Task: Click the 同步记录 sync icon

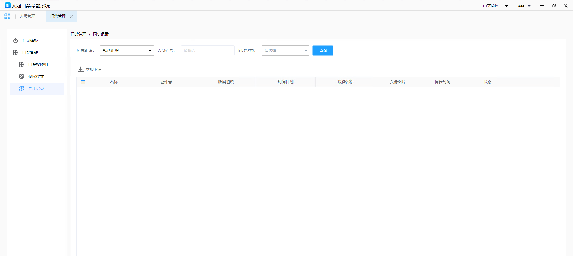Action: (22, 88)
